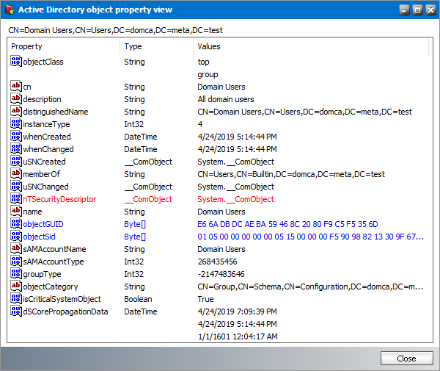Click the ab icon beside name property
Screen dimensions: 440x371
pyautogui.click(x=16, y=211)
